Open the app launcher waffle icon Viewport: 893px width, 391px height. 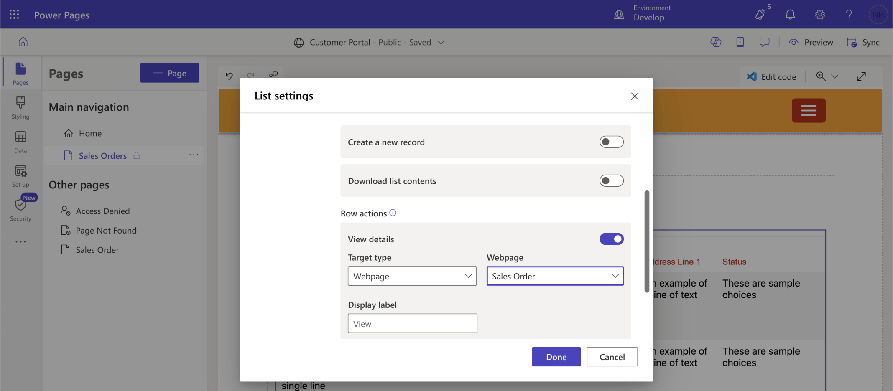coord(14,15)
